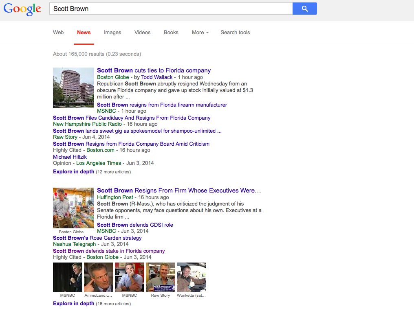The width and height of the screenshot is (414, 313).
Task: Click the AmmoLand image thumbnail
Action: (x=99, y=277)
